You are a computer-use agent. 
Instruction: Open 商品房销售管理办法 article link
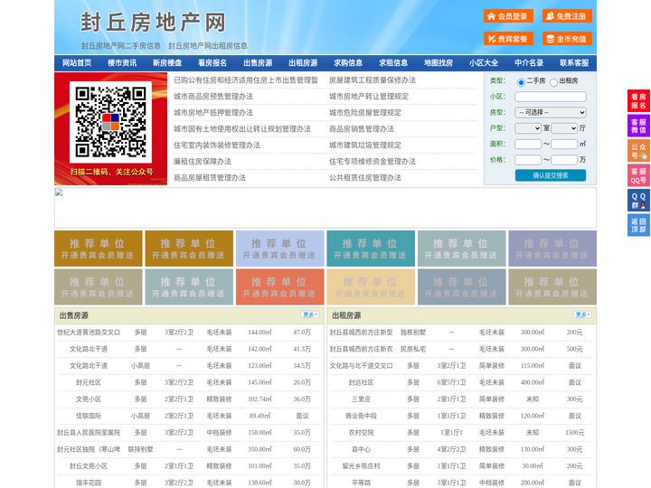pyautogui.click(x=362, y=129)
